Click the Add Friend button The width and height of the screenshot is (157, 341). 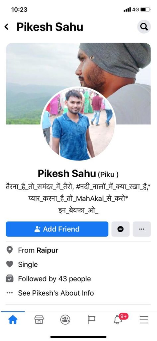[57, 229]
